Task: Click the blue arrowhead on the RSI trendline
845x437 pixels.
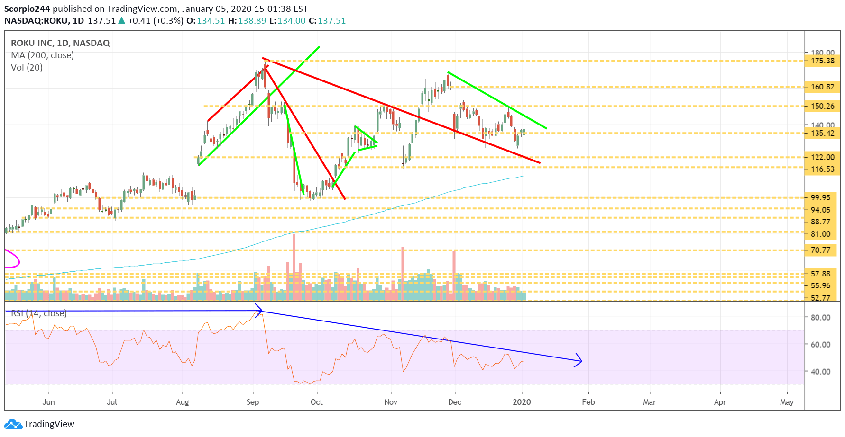Action: click(579, 360)
